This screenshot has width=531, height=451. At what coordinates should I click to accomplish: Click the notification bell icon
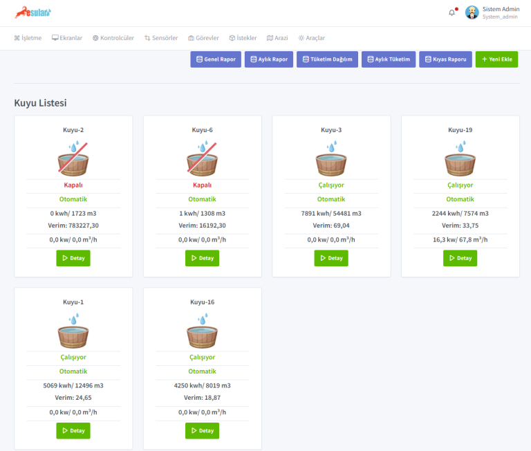tap(451, 12)
